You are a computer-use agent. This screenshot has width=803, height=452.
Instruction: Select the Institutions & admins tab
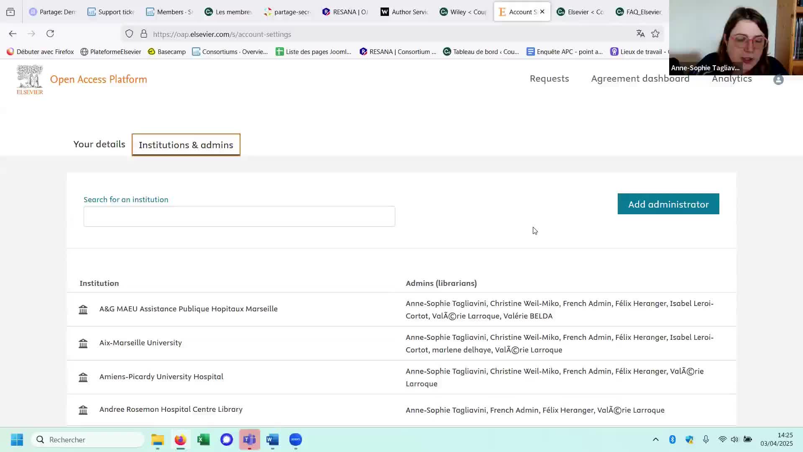(x=186, y=145)
